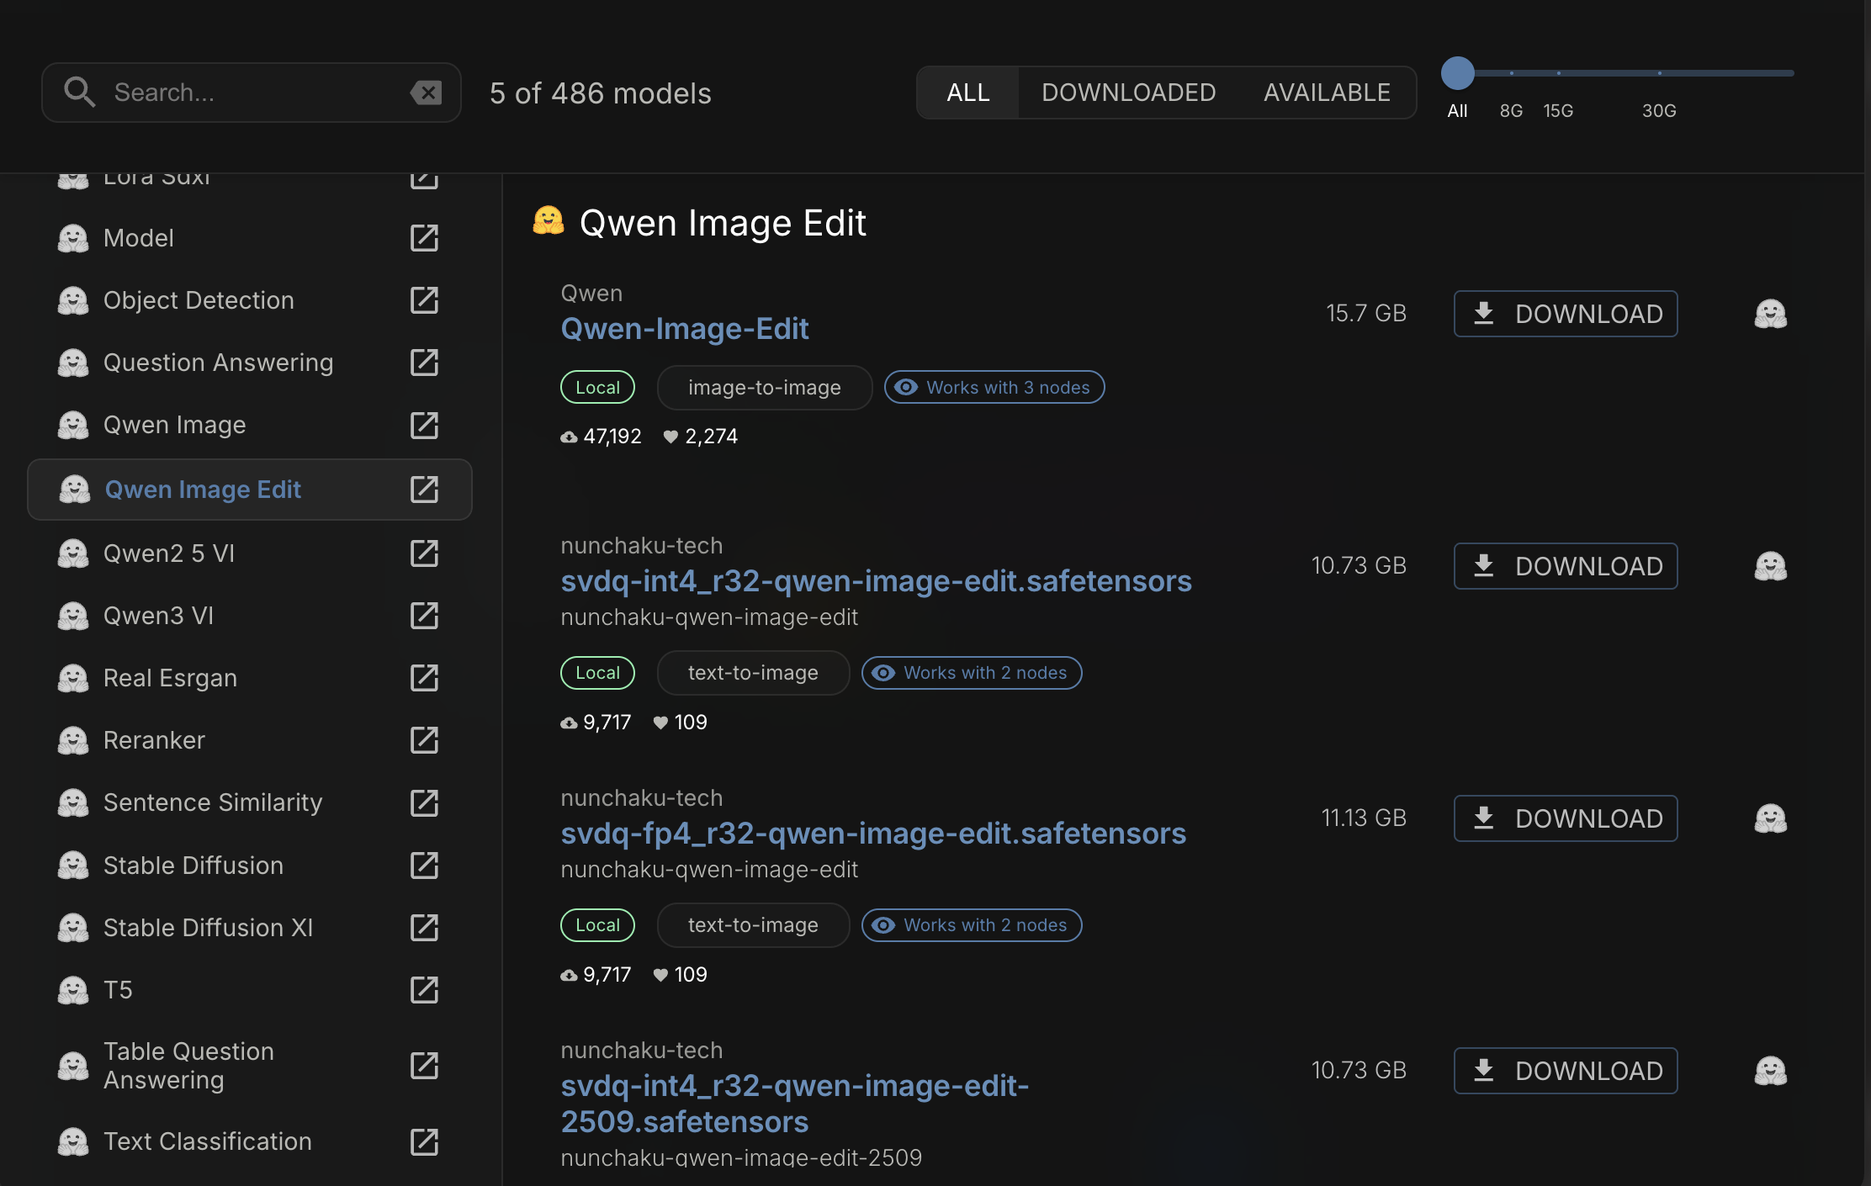This screenshot has width=1871, height=1186.
Task: Open external link icon for Reranker
Action: tap(424, 740)
